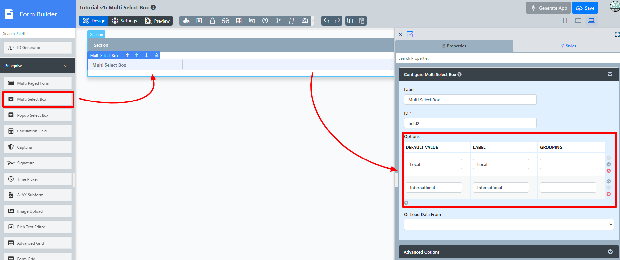Open the Preview tab
Viewport: 620px width, 260px height.
tap(158, 21)
